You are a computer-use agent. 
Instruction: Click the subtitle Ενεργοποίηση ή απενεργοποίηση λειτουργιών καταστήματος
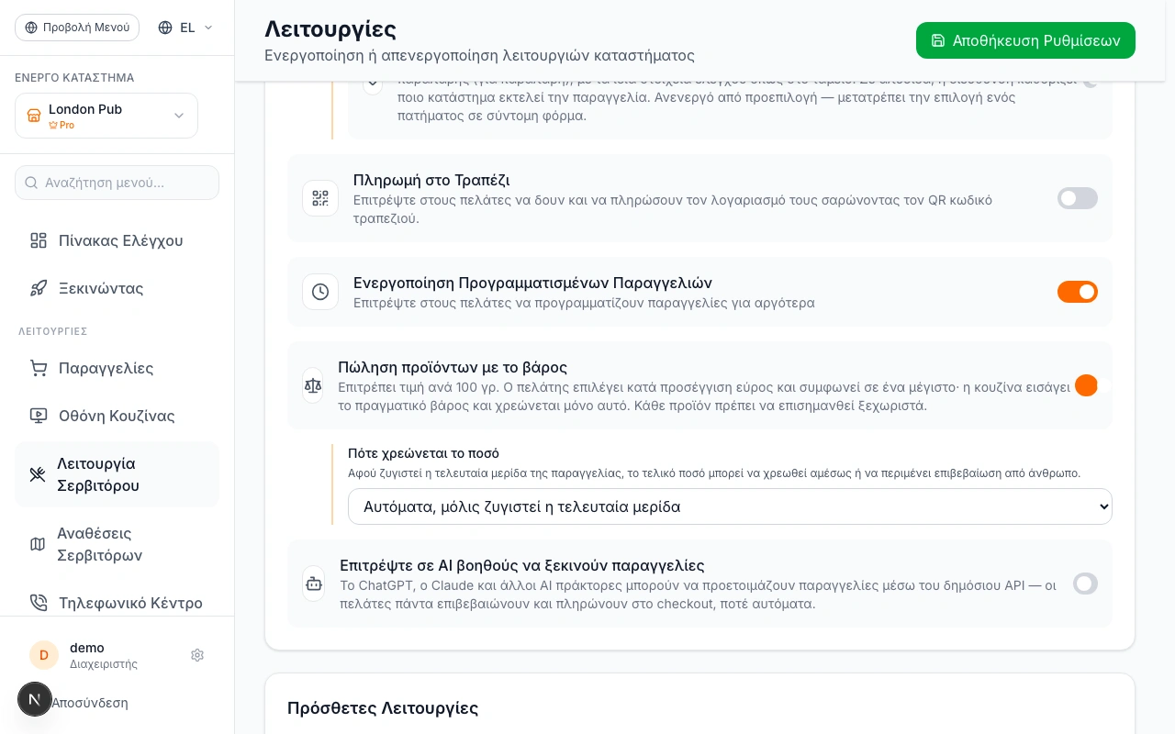pos(479,55)
